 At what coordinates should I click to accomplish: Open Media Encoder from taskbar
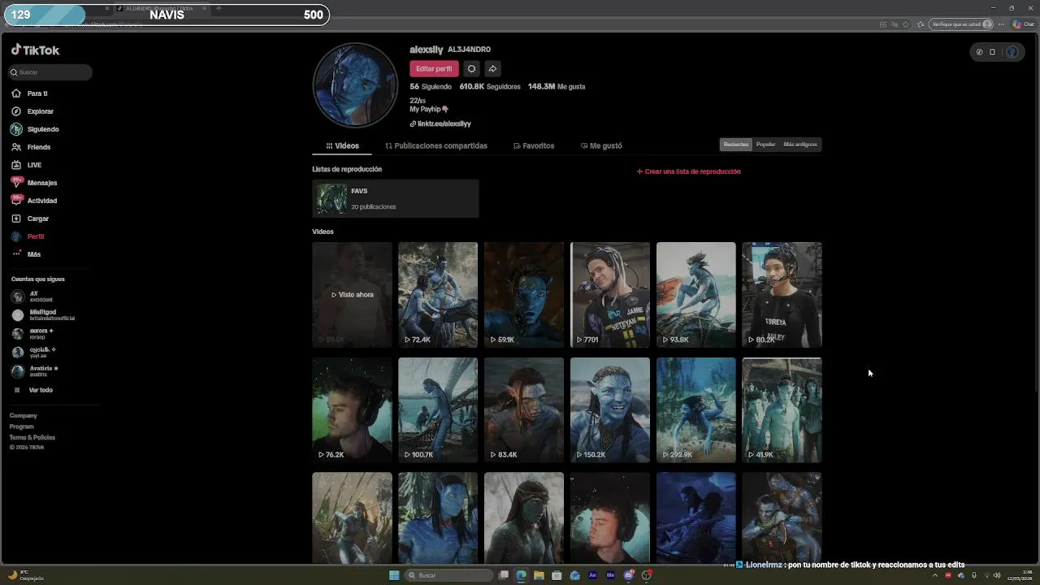pyautogui.click(x=610, y=575)
